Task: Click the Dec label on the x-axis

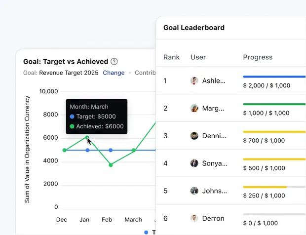Action: tap(62, 220)
